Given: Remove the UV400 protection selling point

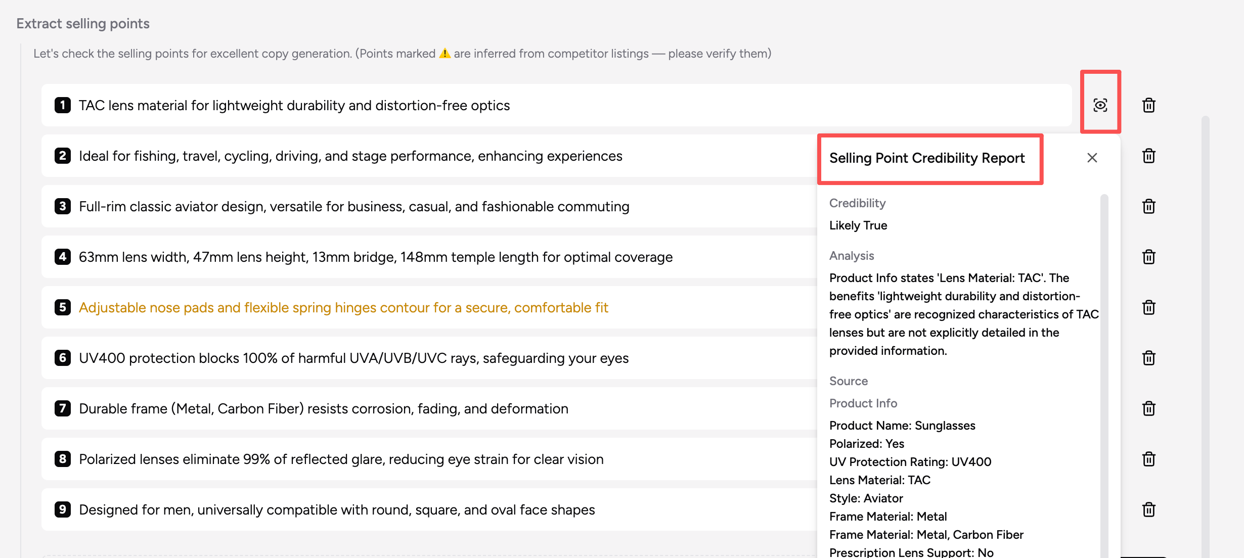Looking at the screenshot, I should 1149,358.
